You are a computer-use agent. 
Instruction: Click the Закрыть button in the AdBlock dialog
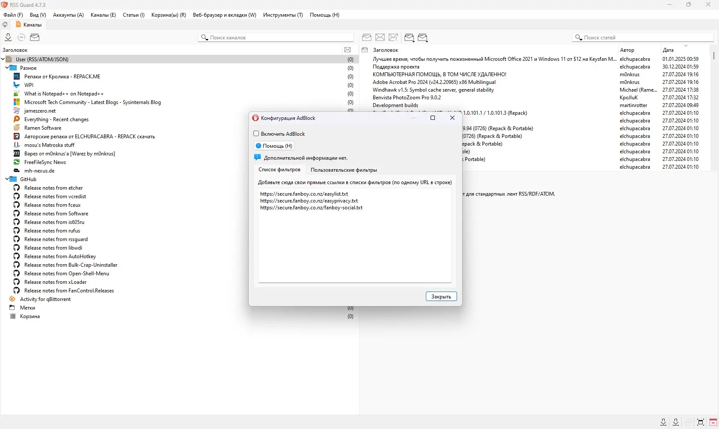[441, 296]
